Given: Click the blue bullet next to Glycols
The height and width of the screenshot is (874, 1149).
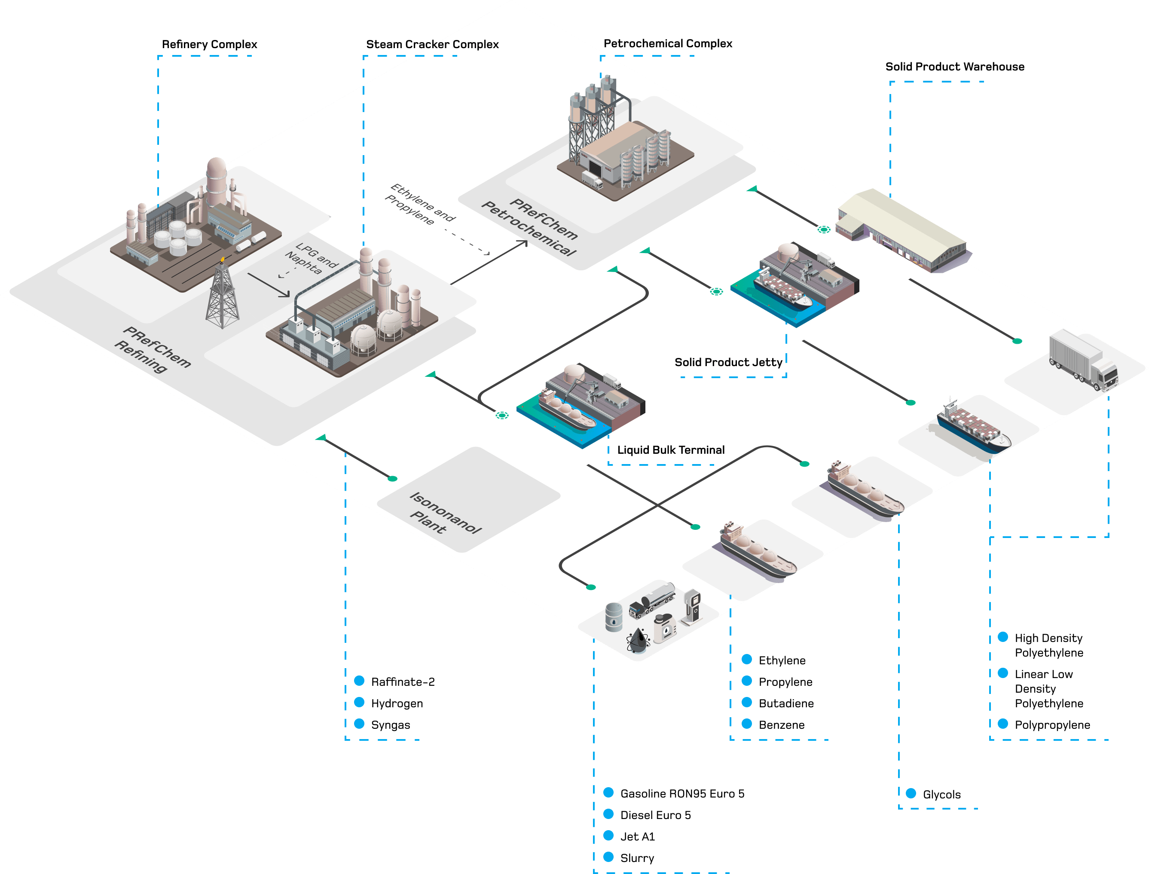Looking at the screenshot, I should click(x=911, y=793).
